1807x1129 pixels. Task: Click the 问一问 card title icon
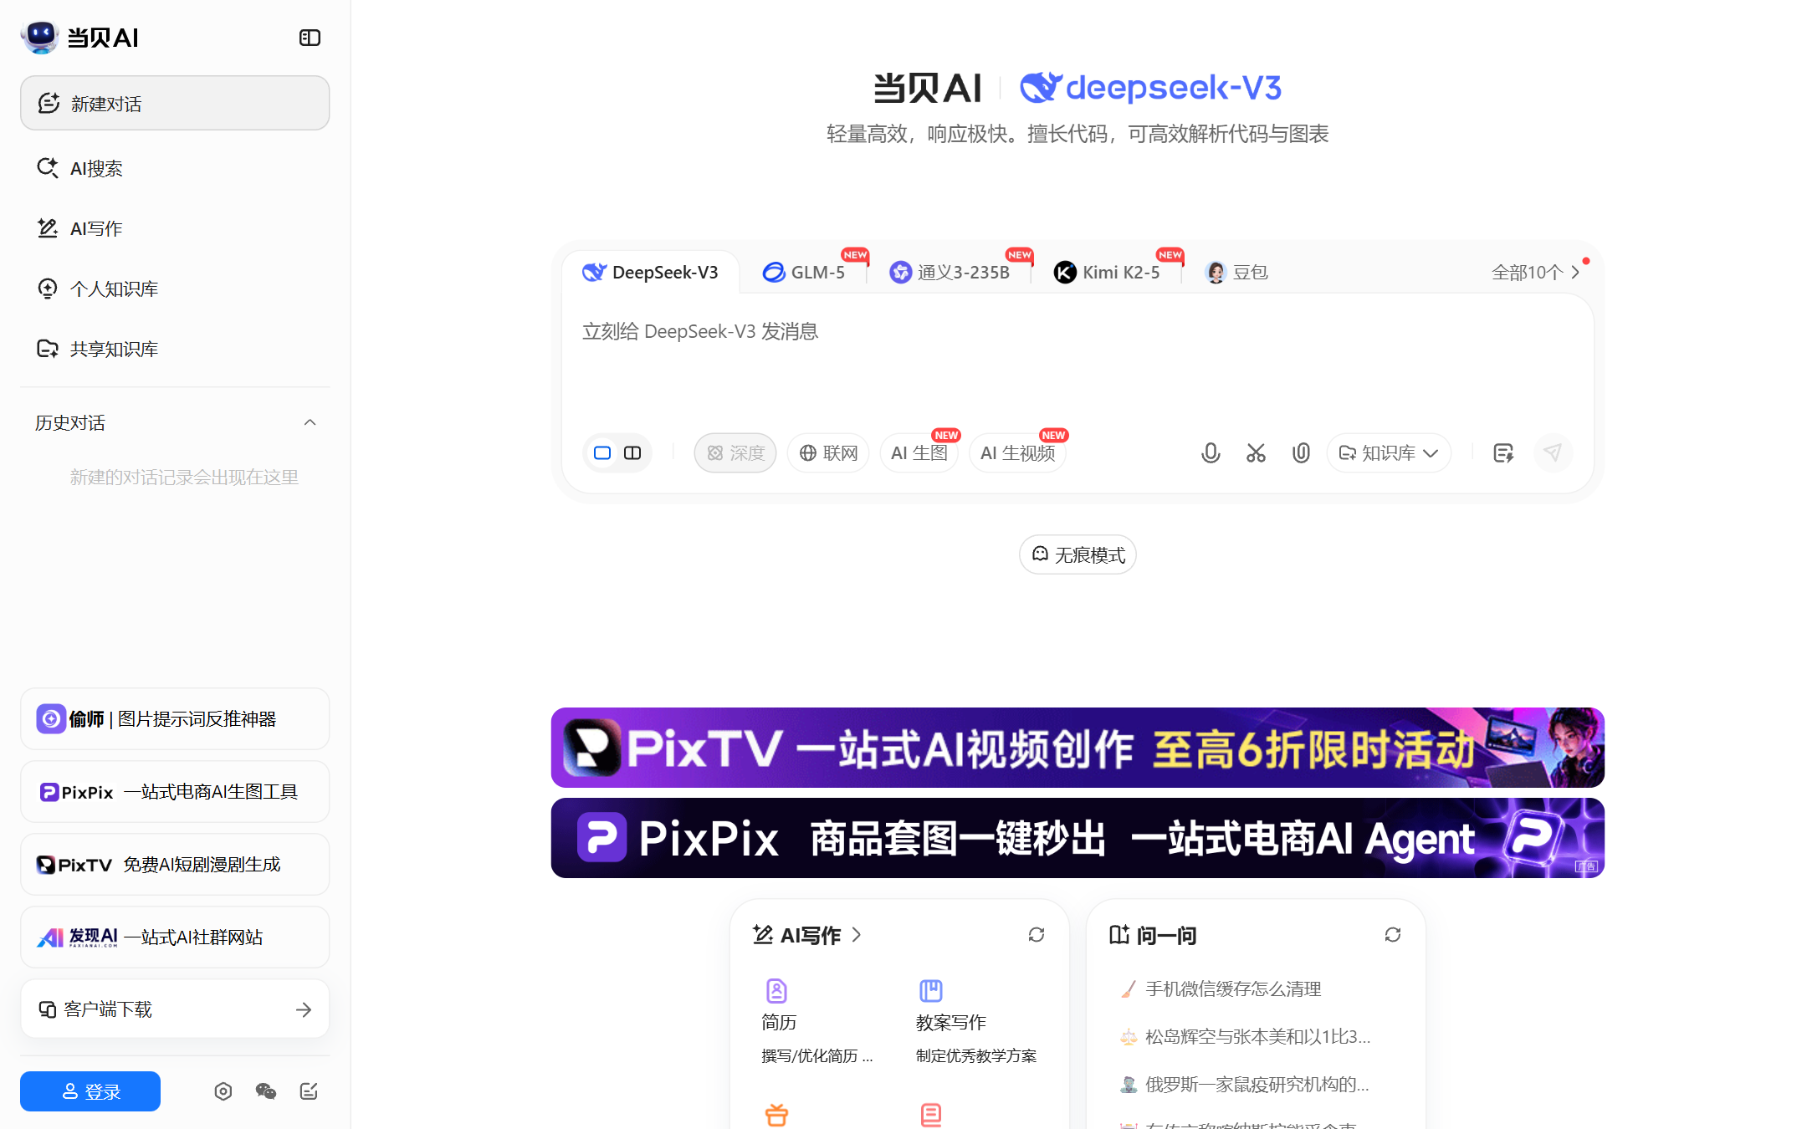point(1119,934)
